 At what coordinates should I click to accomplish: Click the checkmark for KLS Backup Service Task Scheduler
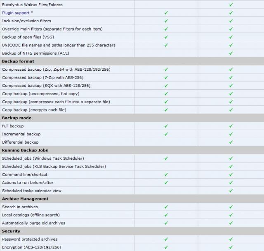[x=231, y=166]
